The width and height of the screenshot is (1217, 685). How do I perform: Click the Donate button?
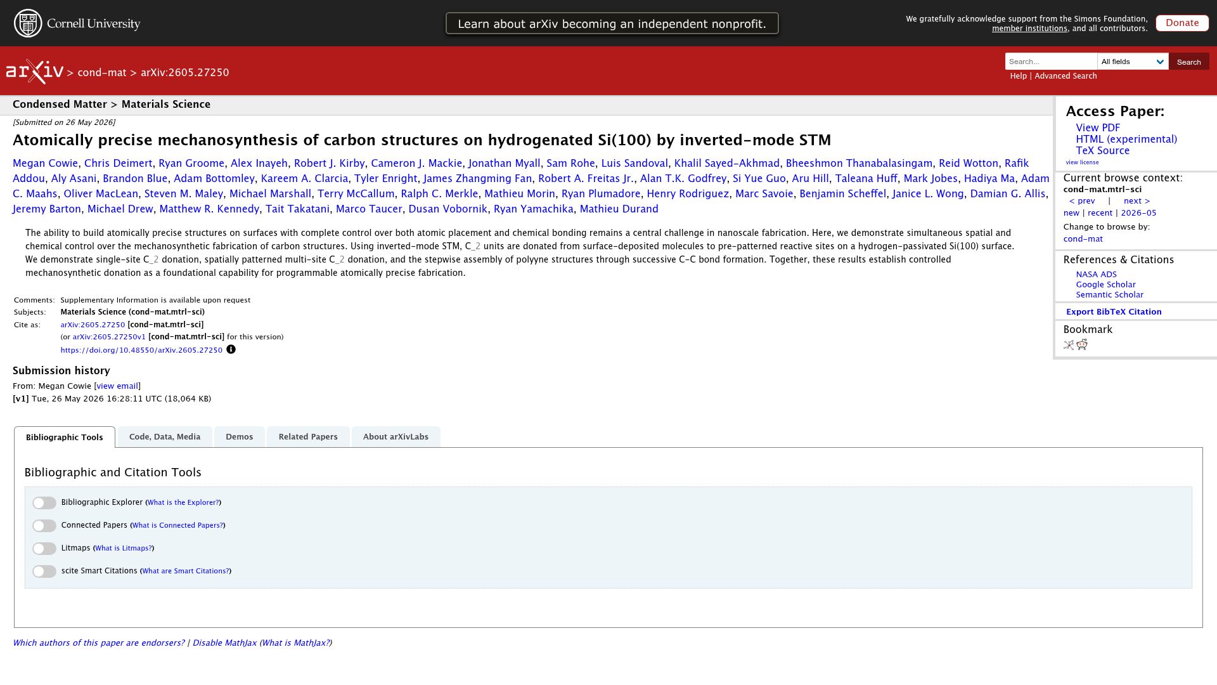1182,23
